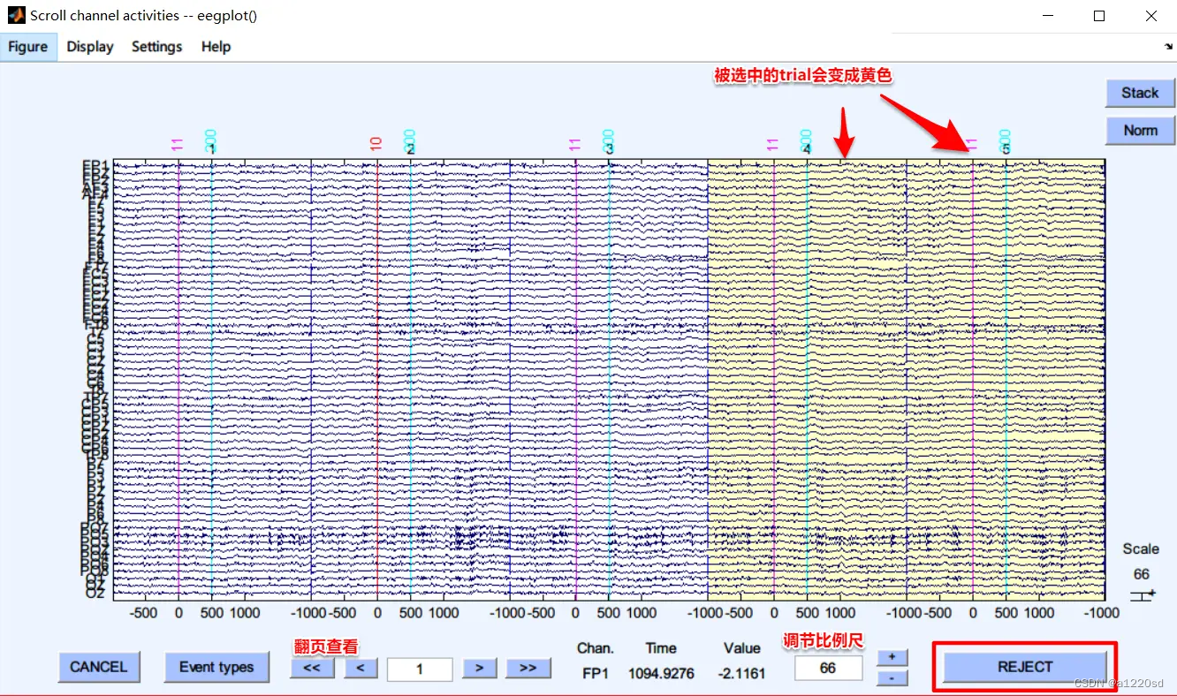Open the Settings menu
This screenshot has width=1177, height=696.
[156, 47]
